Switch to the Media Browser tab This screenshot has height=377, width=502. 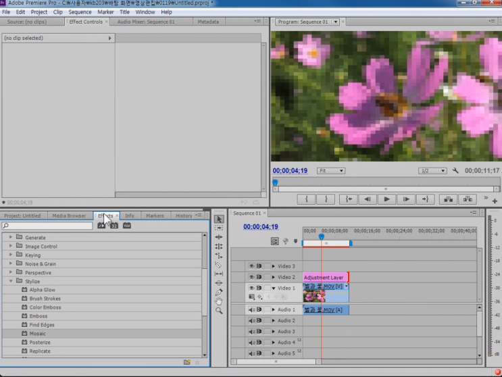(x=69, y=216)
